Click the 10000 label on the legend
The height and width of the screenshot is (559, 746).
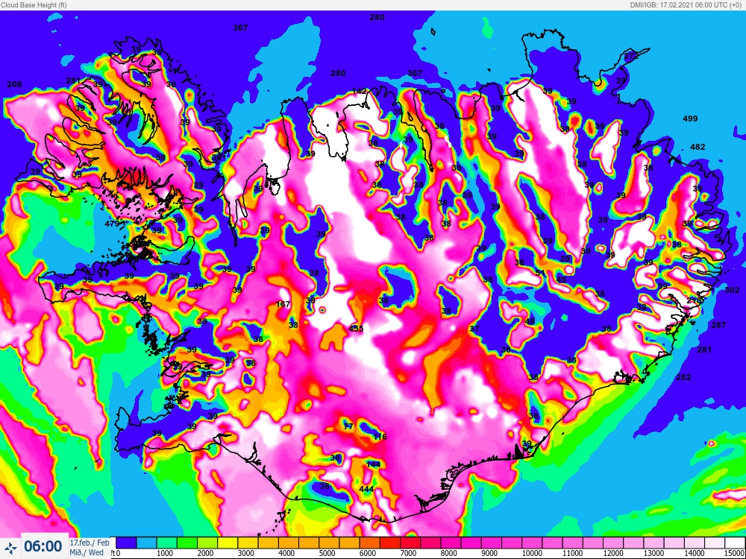click(x=531, y=554)
